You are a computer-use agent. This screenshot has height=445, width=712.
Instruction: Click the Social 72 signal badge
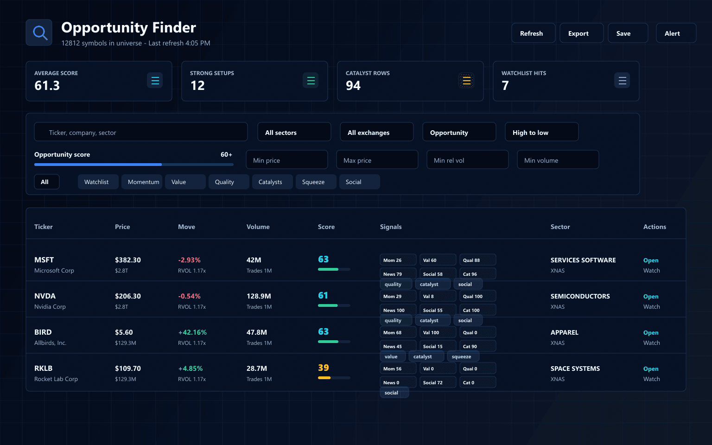point(438,382)
